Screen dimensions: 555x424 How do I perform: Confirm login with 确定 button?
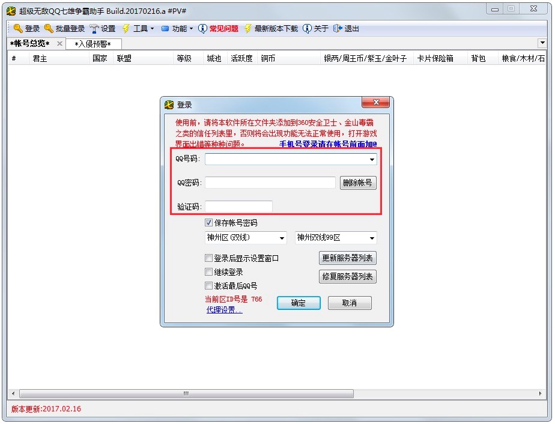(299, 303)
